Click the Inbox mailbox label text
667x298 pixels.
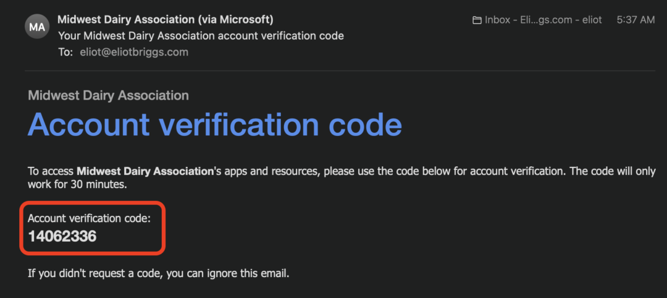click(x=543, y=20)
